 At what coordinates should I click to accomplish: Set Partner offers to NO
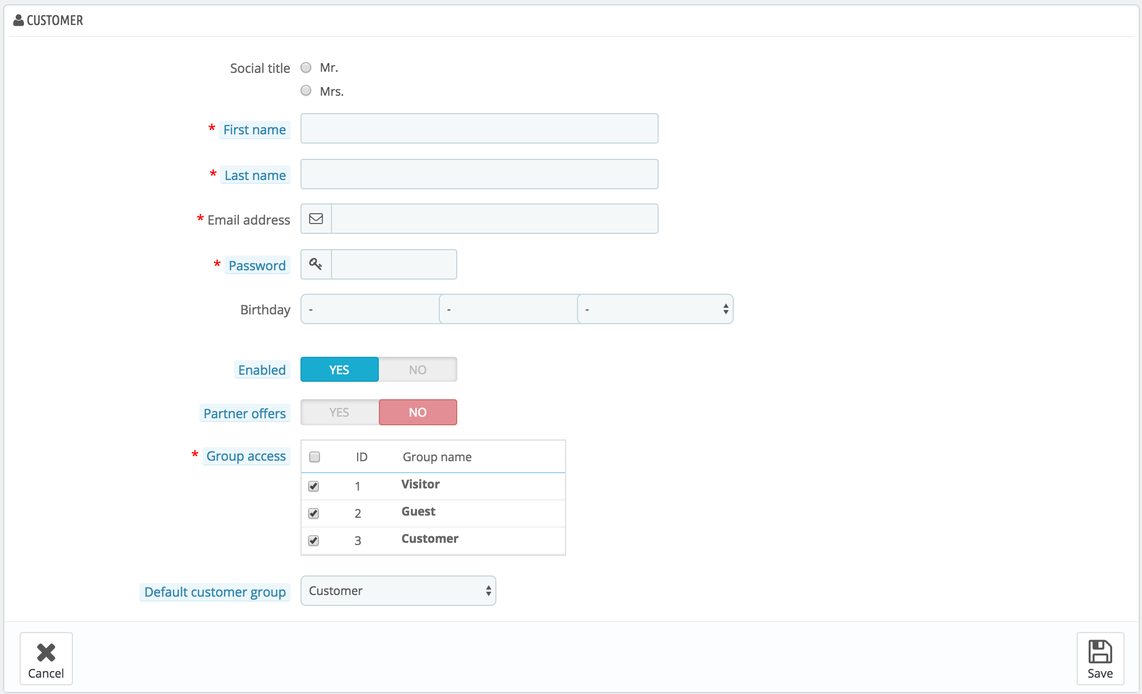click(x=417, y=412)
